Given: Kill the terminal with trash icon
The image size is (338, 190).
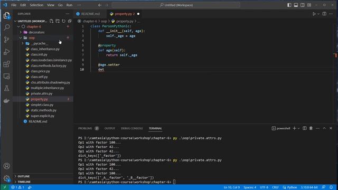Looking at the screenshot, I should (311, 128).
